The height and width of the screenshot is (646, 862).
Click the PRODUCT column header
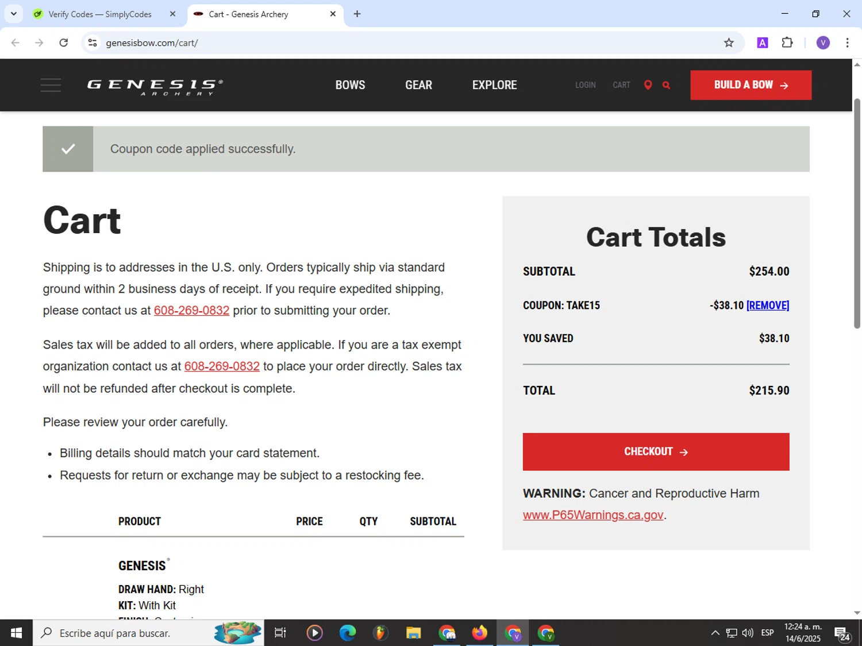click(x=140, y=521)
